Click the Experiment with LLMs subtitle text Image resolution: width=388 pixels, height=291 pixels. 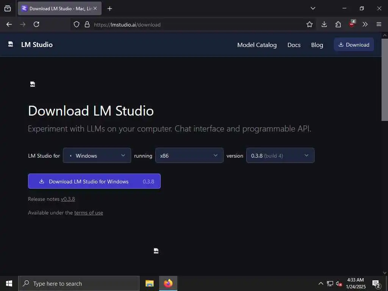(x=169, y=129)
